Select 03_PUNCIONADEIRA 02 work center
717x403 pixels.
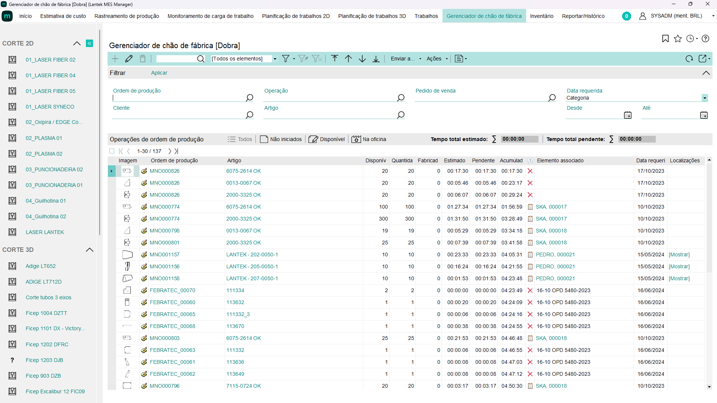point(54,169)
